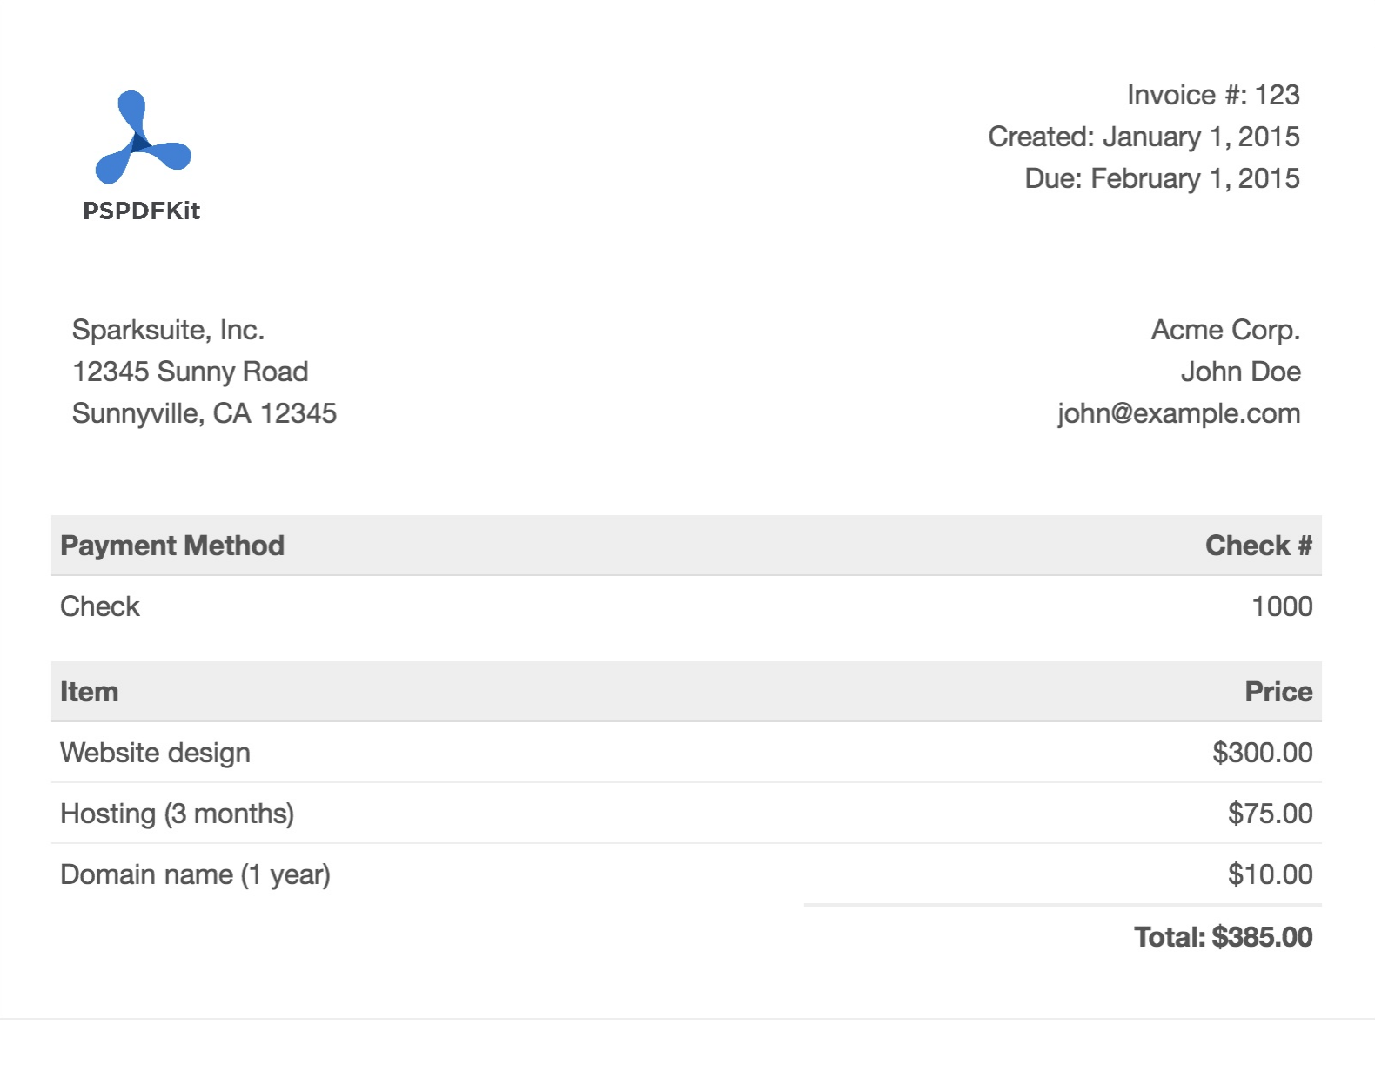The height and width of the screenshot is (1065, 1375).
Task: Click the 'Price' column header
Action: (x=1278, y=692)
